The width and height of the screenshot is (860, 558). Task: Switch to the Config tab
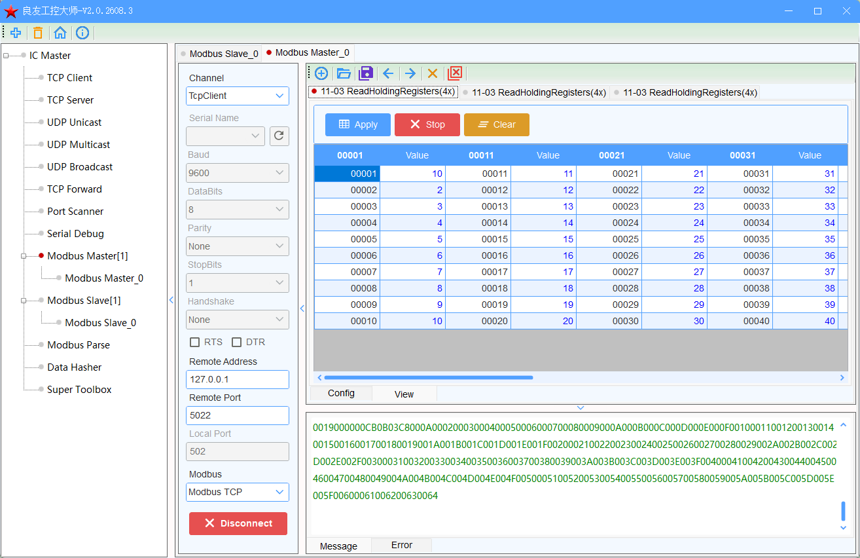pyautogui.click(x=341, y=393)
